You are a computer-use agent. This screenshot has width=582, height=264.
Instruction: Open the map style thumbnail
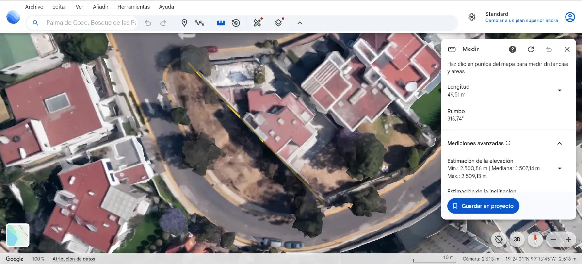coord(17,235)
